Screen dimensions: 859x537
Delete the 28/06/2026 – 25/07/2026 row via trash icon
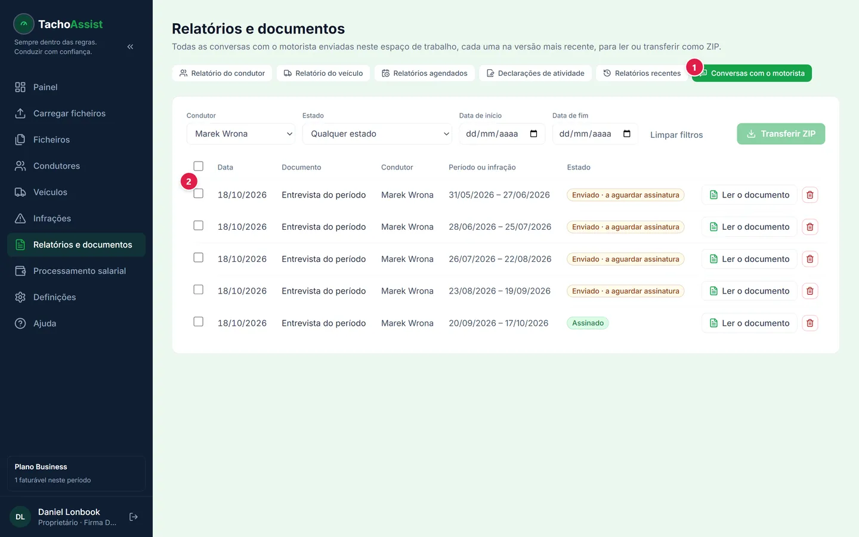(810, 227)
